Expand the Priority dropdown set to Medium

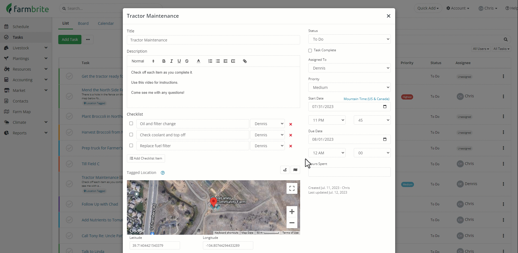349,88
